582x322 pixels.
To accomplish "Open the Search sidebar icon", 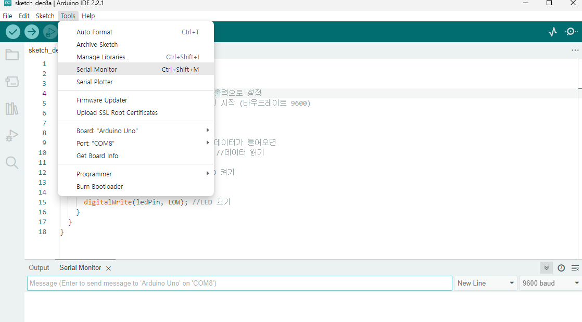I will [12, 162].
